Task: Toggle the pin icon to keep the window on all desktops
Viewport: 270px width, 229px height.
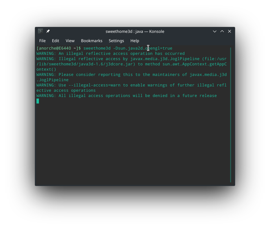Action: (48, 31)
